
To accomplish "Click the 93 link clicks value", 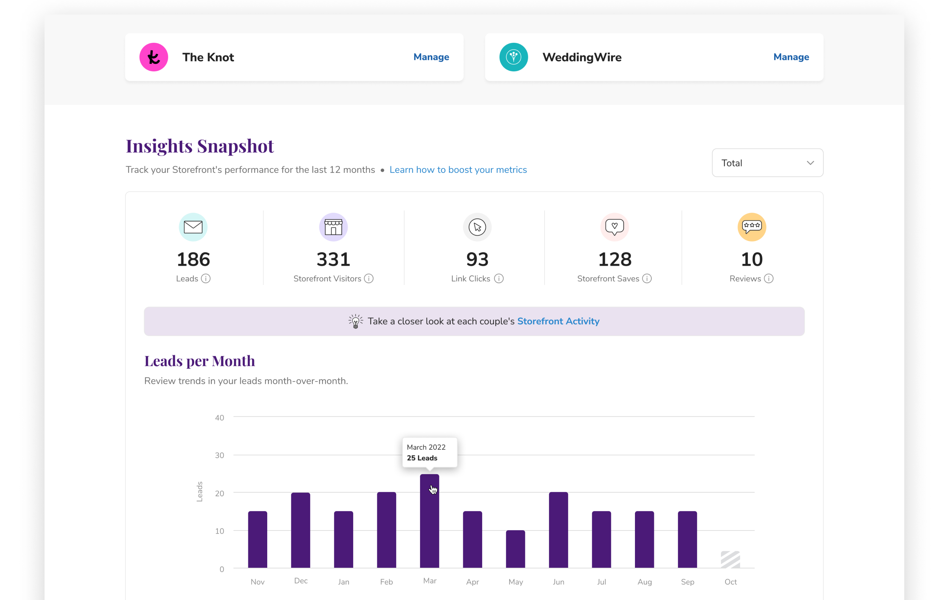I will 477,259.
